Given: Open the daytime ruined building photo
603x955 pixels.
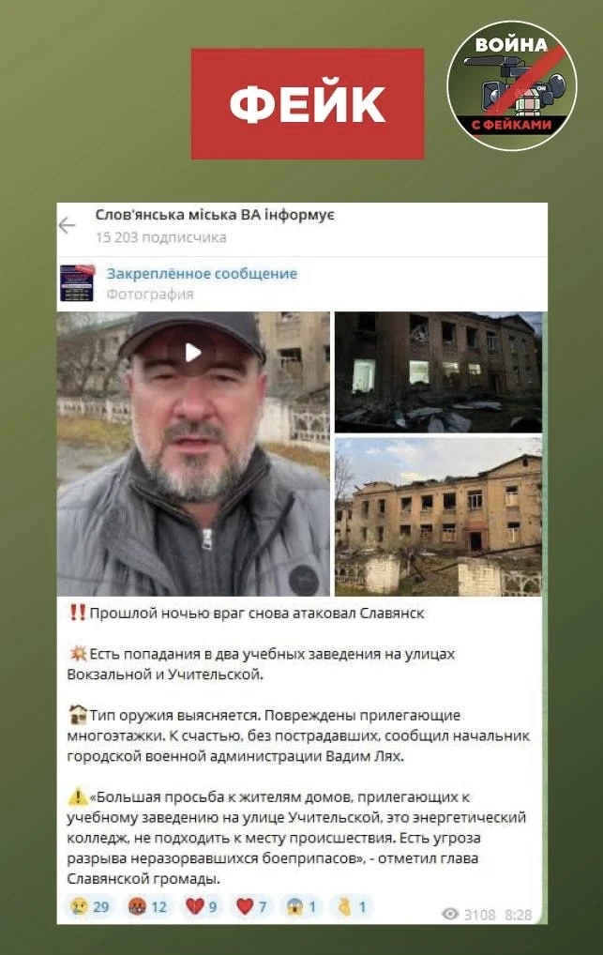Looking at the screenshot, I should 439,517.
